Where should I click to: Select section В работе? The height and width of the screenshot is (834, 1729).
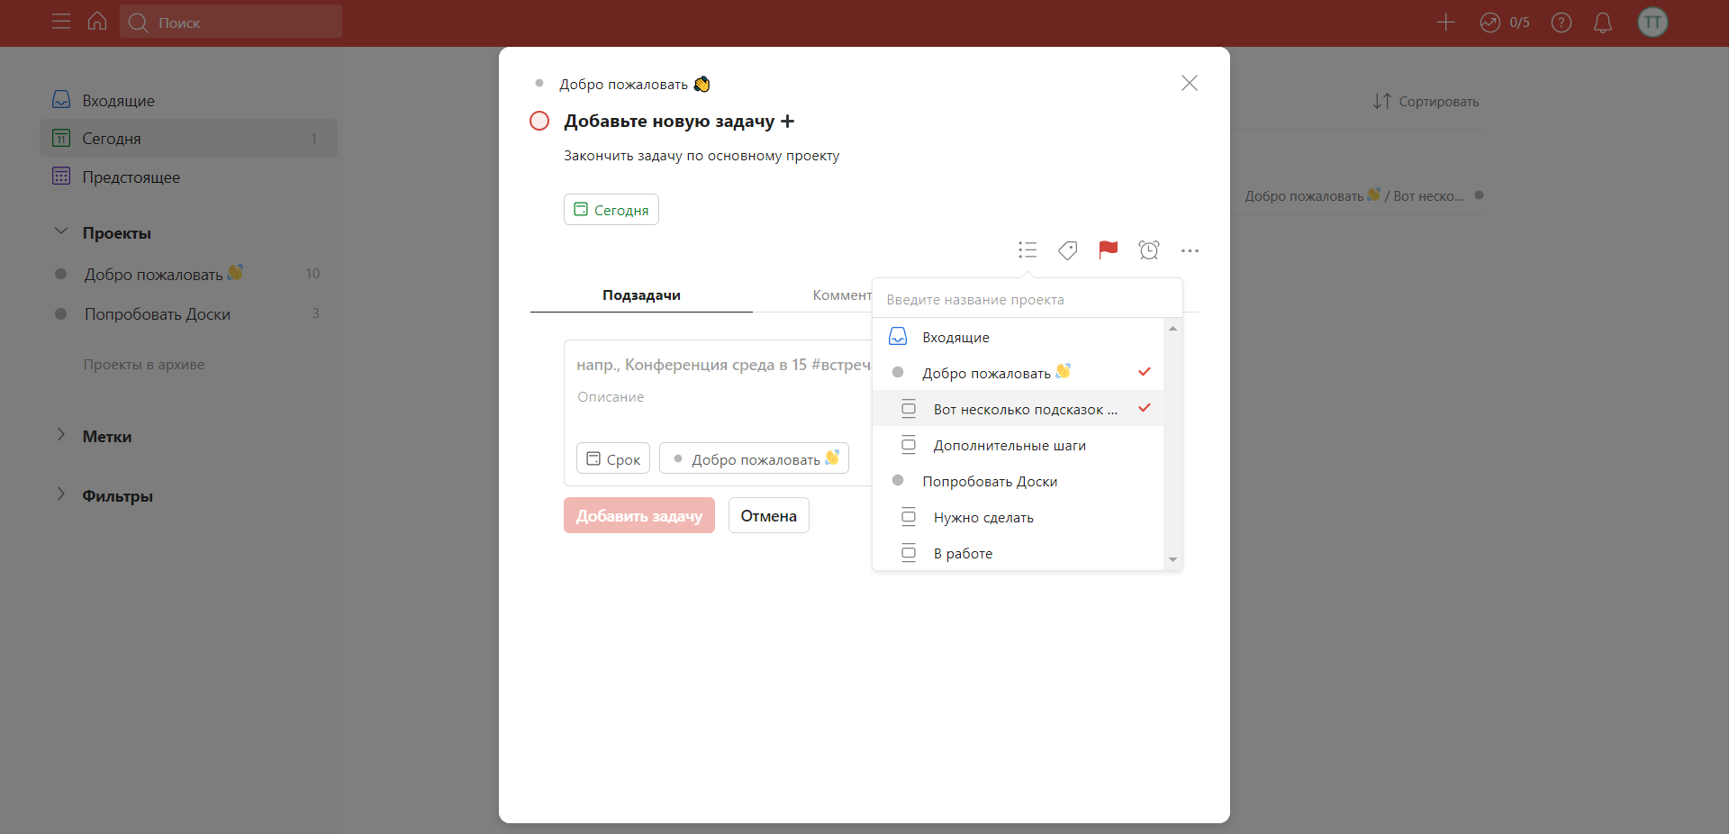pos(1018,553)
